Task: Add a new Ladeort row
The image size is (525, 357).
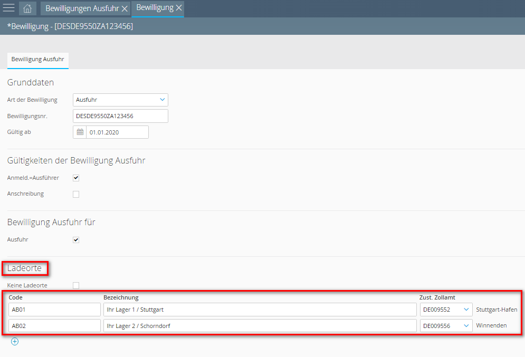Action: point(15,342)
